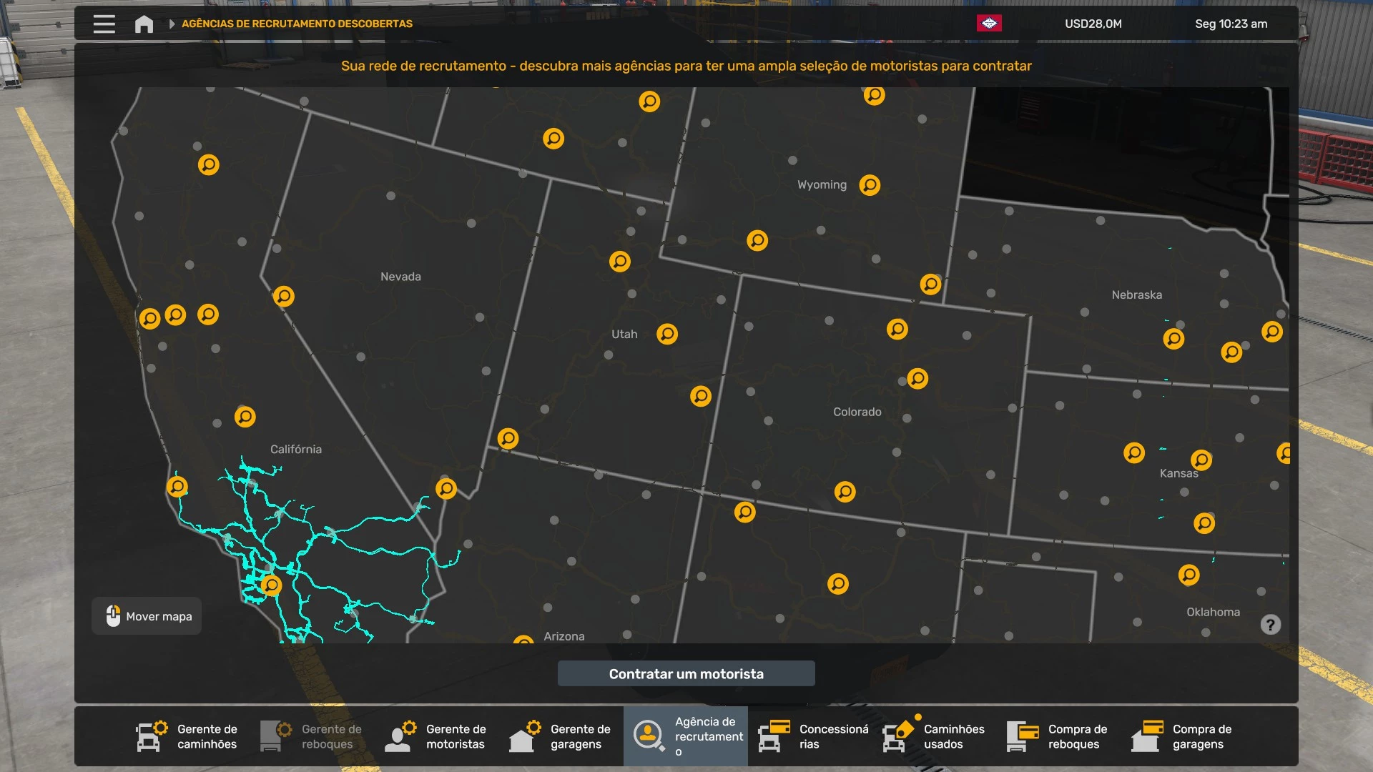Image resolution: width=1373 pixels, height=772 pixels.
Task: Select Agência de recrutamento tab
Action: (685, 736)
